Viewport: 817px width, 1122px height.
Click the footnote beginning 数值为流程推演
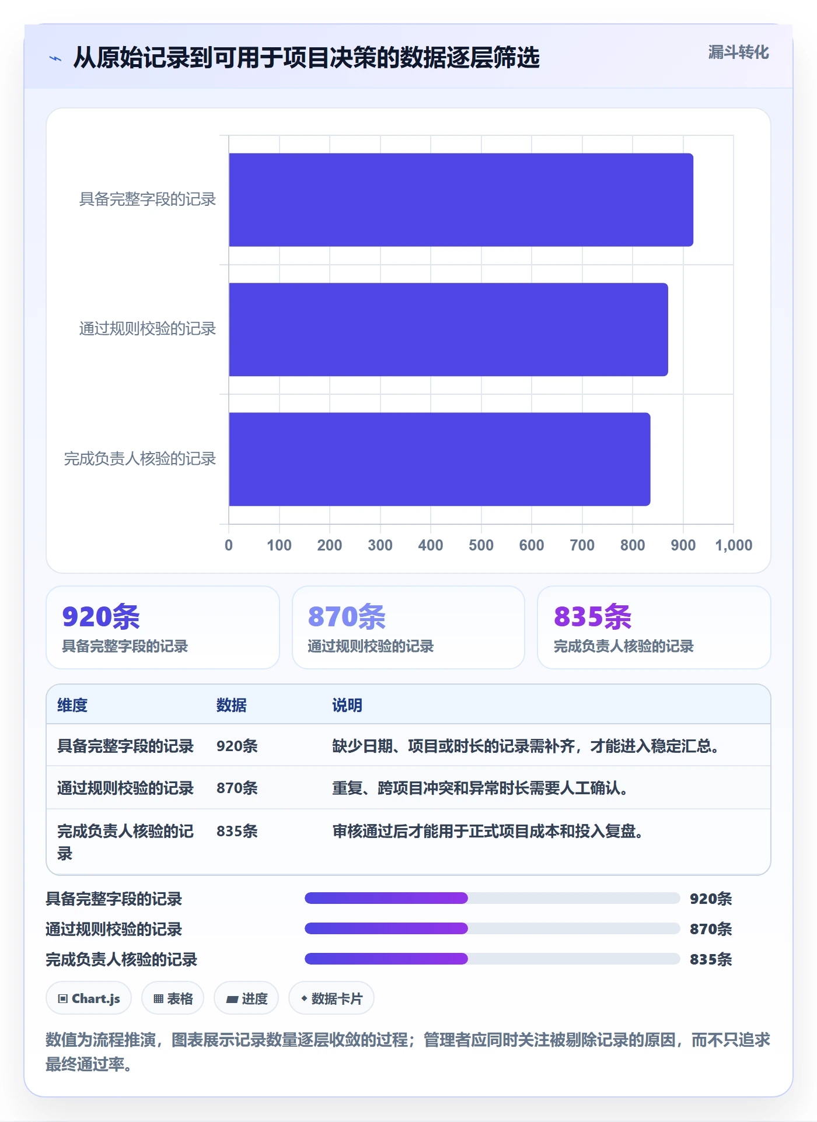click(408, 1052)
